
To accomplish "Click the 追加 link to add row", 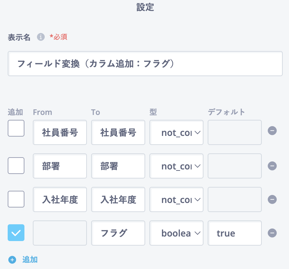I will (x=30, y=260).
